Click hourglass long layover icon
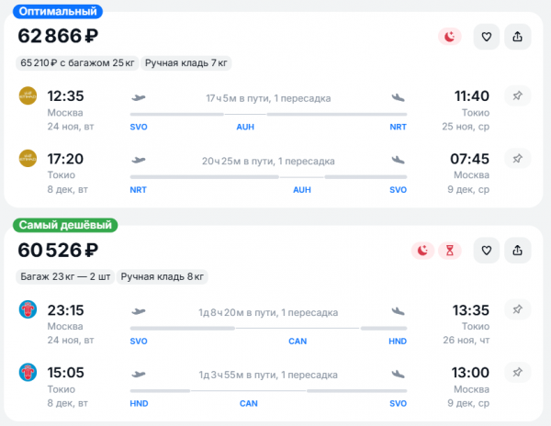 (x=449, y=251)
